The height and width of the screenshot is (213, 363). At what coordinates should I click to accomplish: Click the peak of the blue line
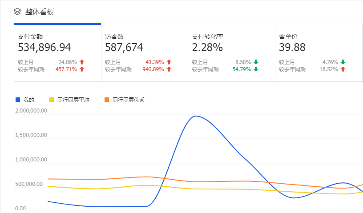(196, 116)
